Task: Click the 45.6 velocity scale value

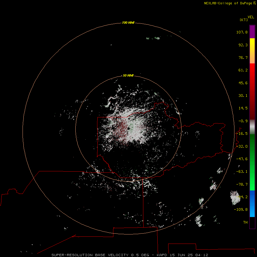Action: tap(243, 83)
